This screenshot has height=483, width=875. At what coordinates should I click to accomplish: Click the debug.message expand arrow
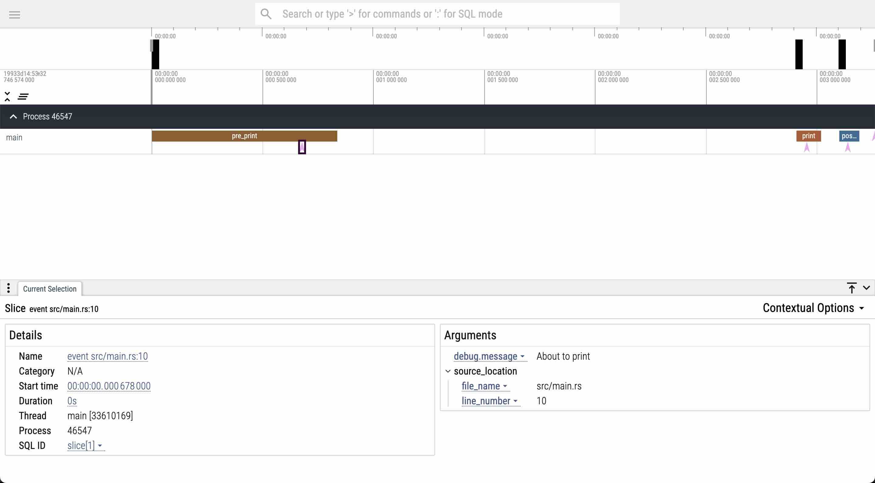pos(522,356)
